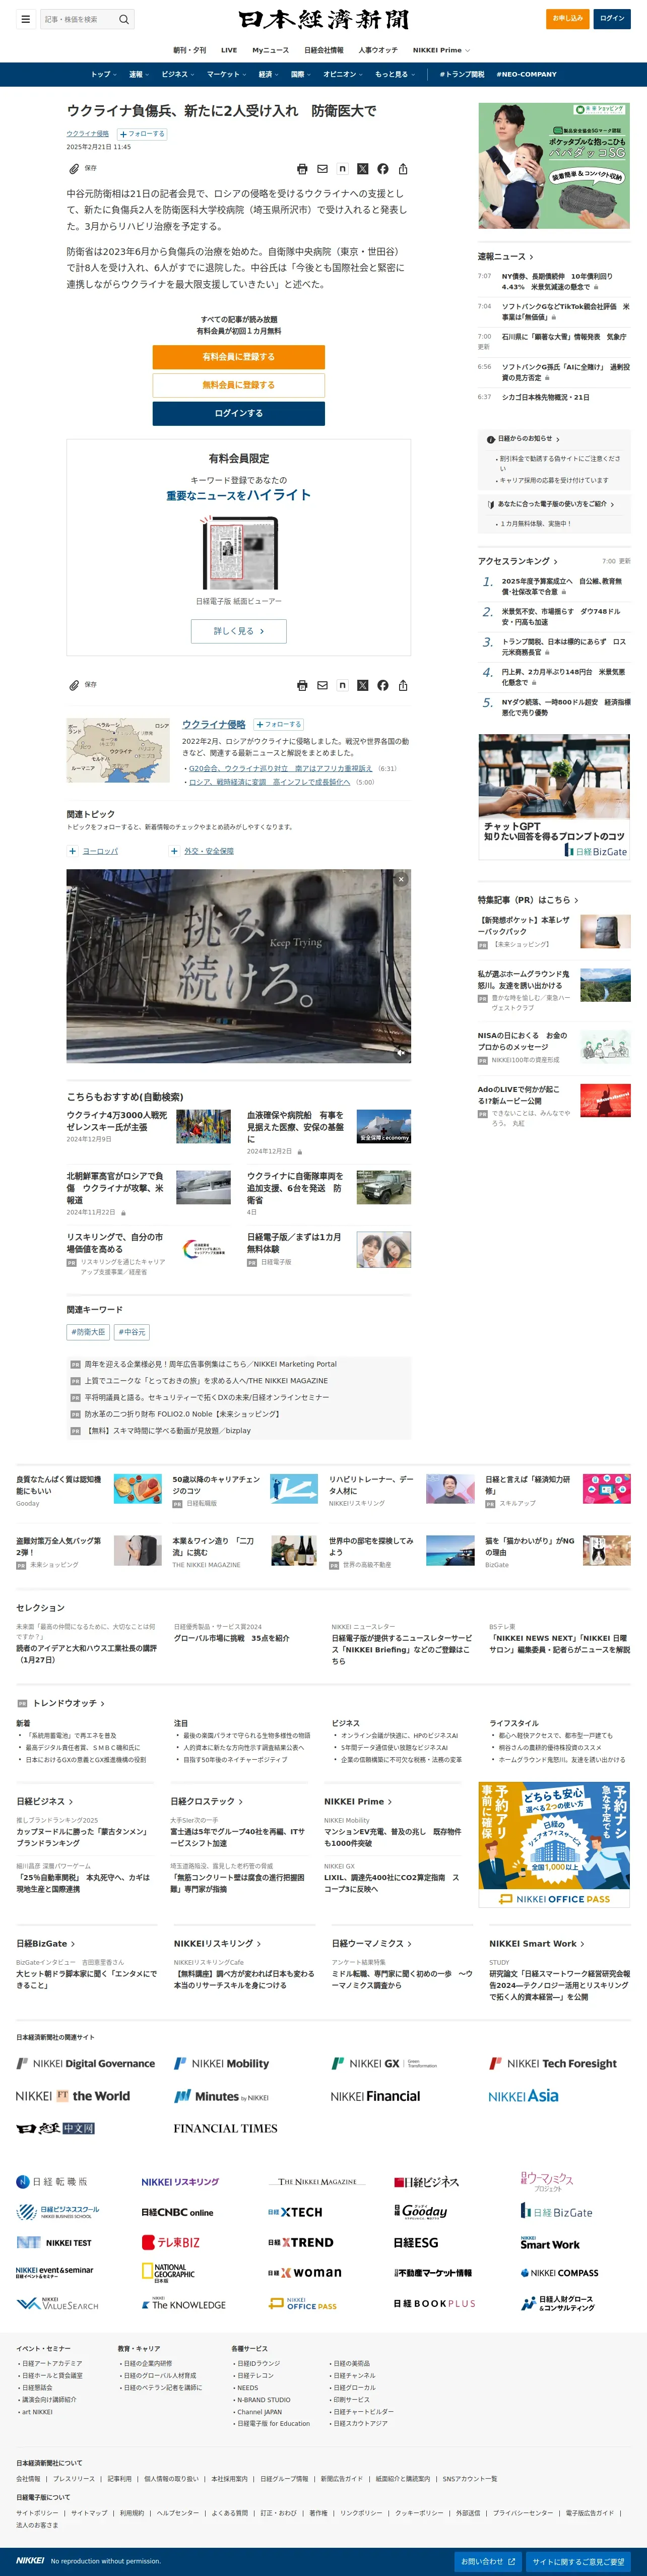Open FINANCIAL TIMES logo link
Image resolution: width=647 pixels, height=2576 pixels.
pyautogui.click(x=225, y=2128)
